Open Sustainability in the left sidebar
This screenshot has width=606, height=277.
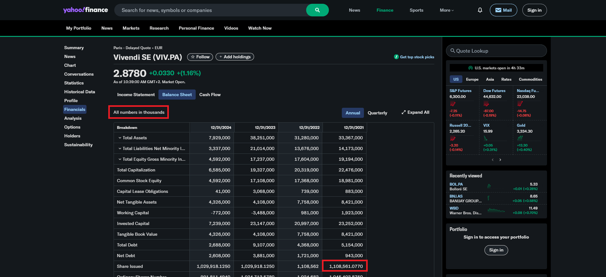pyautogui.click(x=78, y=145)
